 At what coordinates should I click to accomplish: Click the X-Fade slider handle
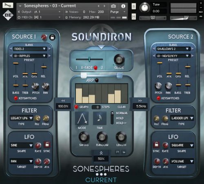coord(89,59)
